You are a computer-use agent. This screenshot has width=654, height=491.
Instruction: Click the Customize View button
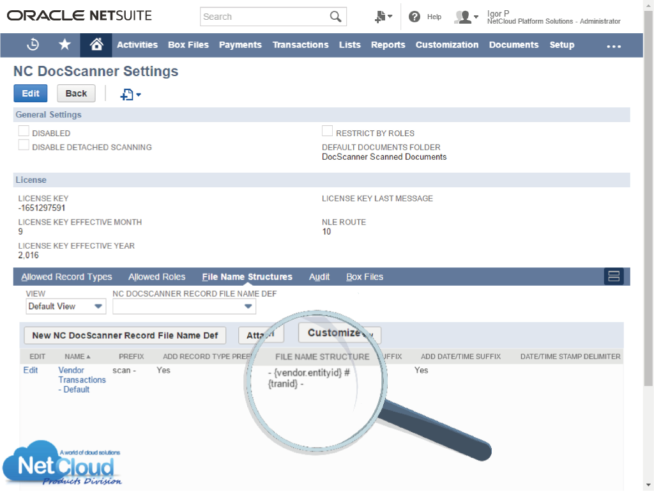coord(340,332)
